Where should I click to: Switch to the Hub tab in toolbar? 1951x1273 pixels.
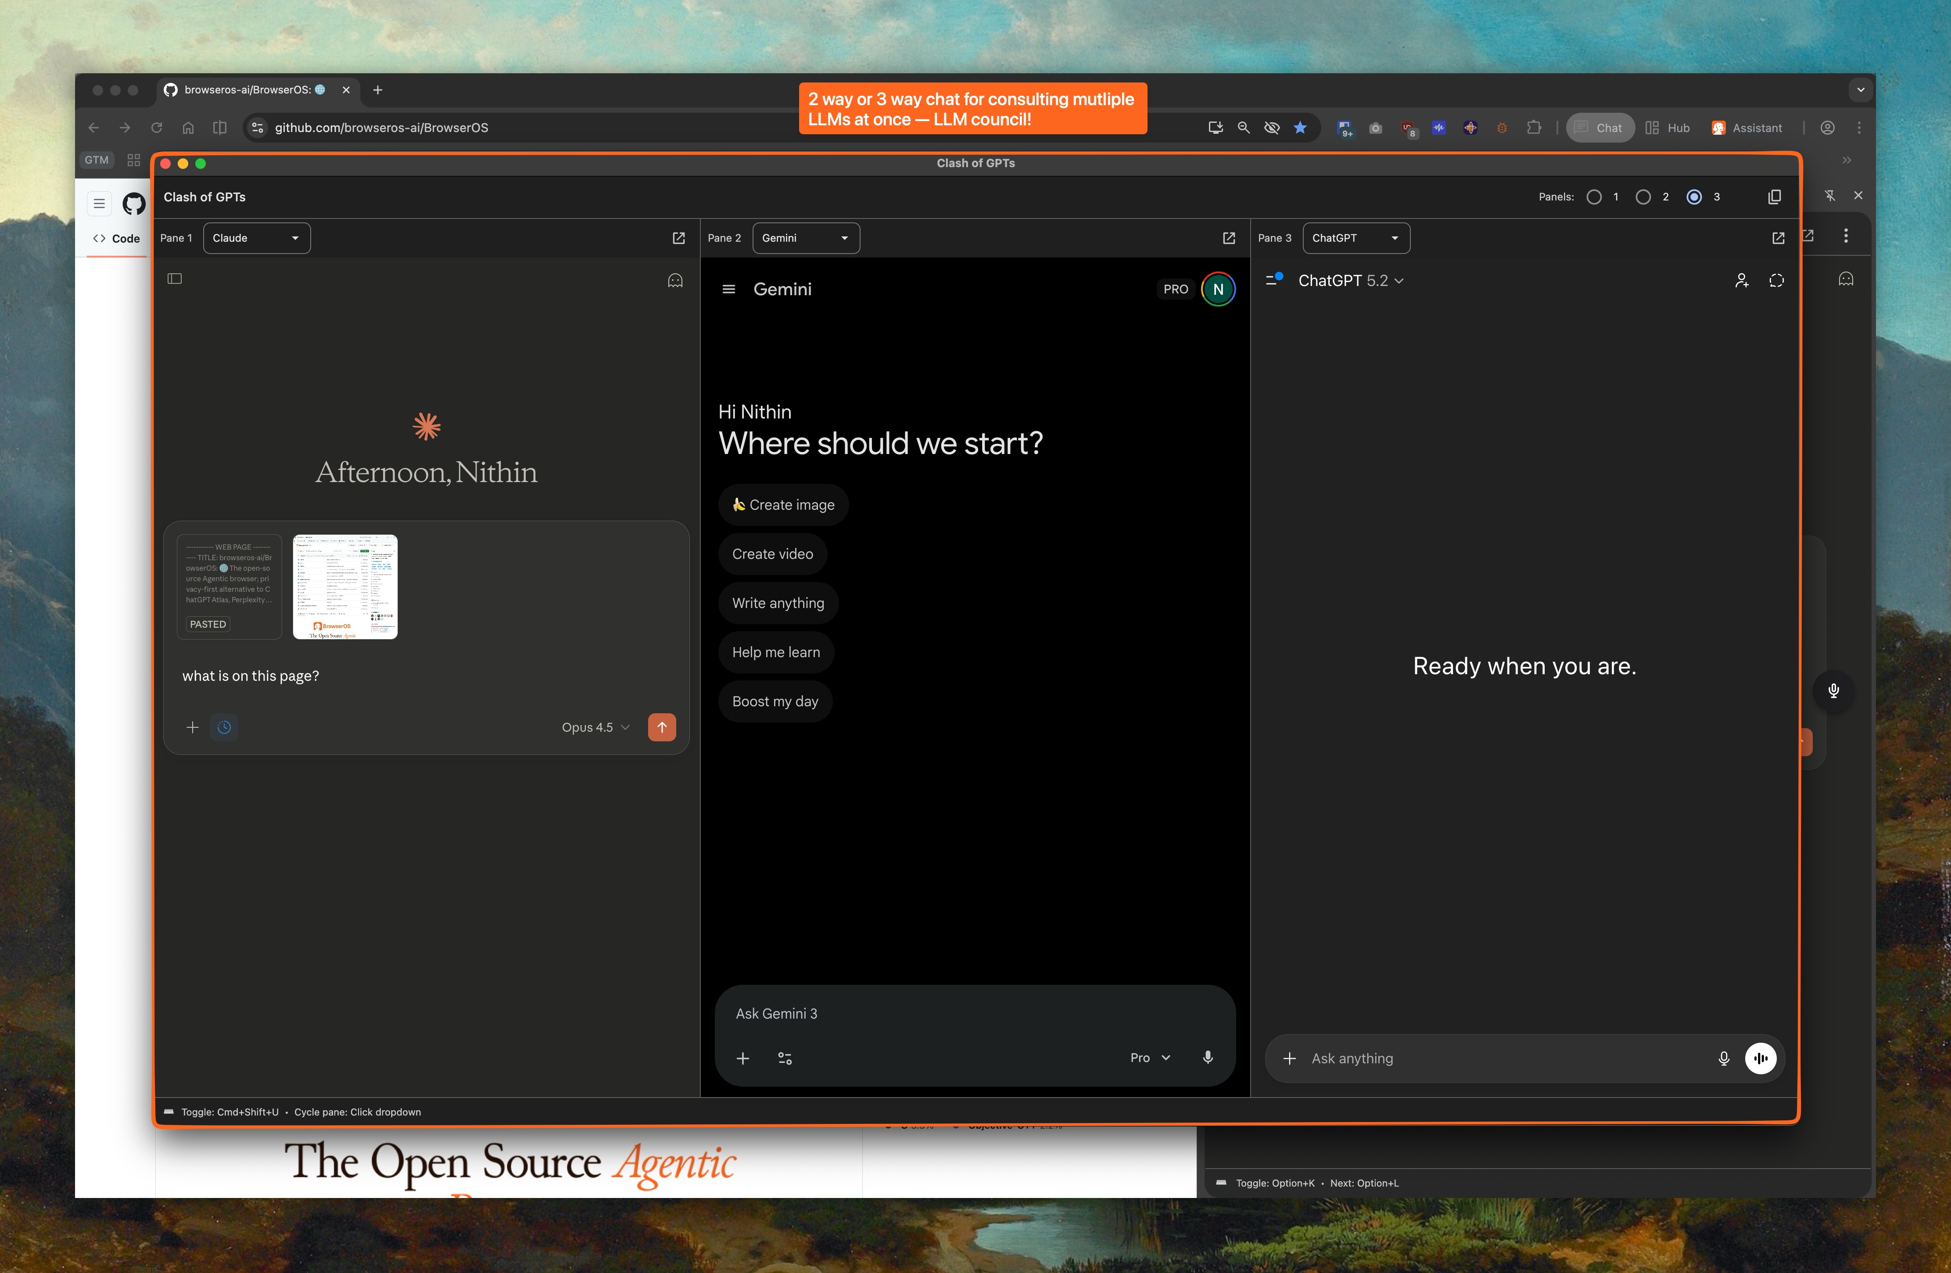(1668, 128)
